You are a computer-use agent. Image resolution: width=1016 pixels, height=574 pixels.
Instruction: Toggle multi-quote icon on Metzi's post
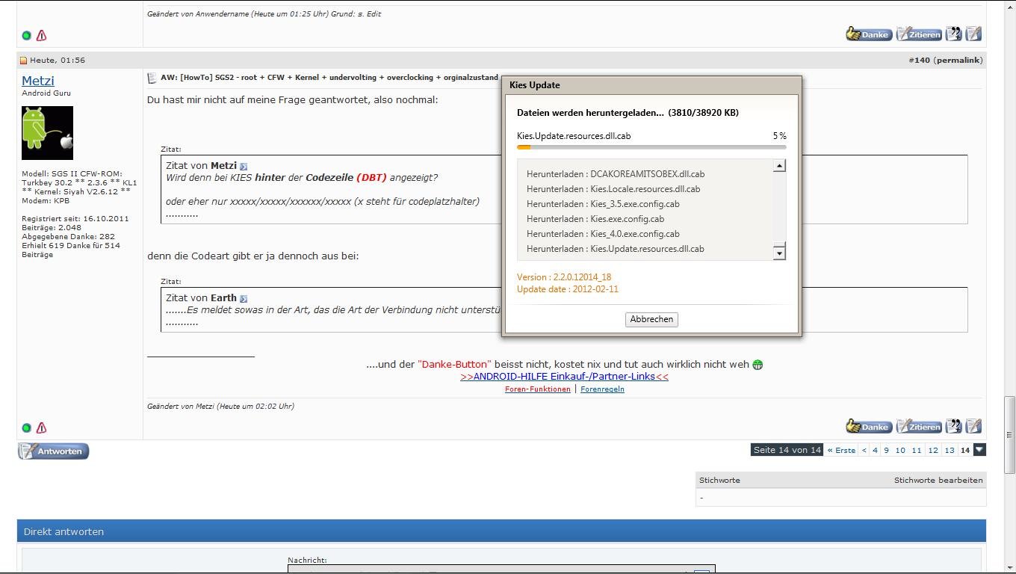pyautogui.click(x=954, y=427)
